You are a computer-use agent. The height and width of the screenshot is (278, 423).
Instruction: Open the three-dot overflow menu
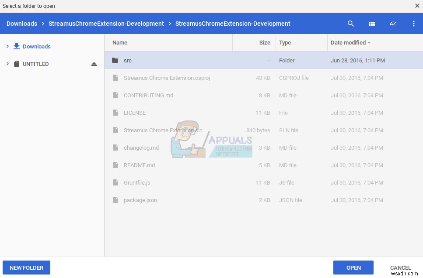pos(413,24)
